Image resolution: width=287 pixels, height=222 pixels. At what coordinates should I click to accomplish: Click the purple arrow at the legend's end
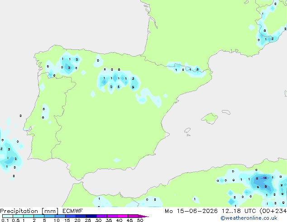(x=143, y=216)
